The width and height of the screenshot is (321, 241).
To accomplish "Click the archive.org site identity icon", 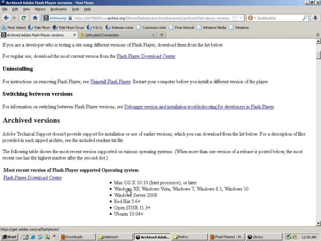I will click(46, 18).
